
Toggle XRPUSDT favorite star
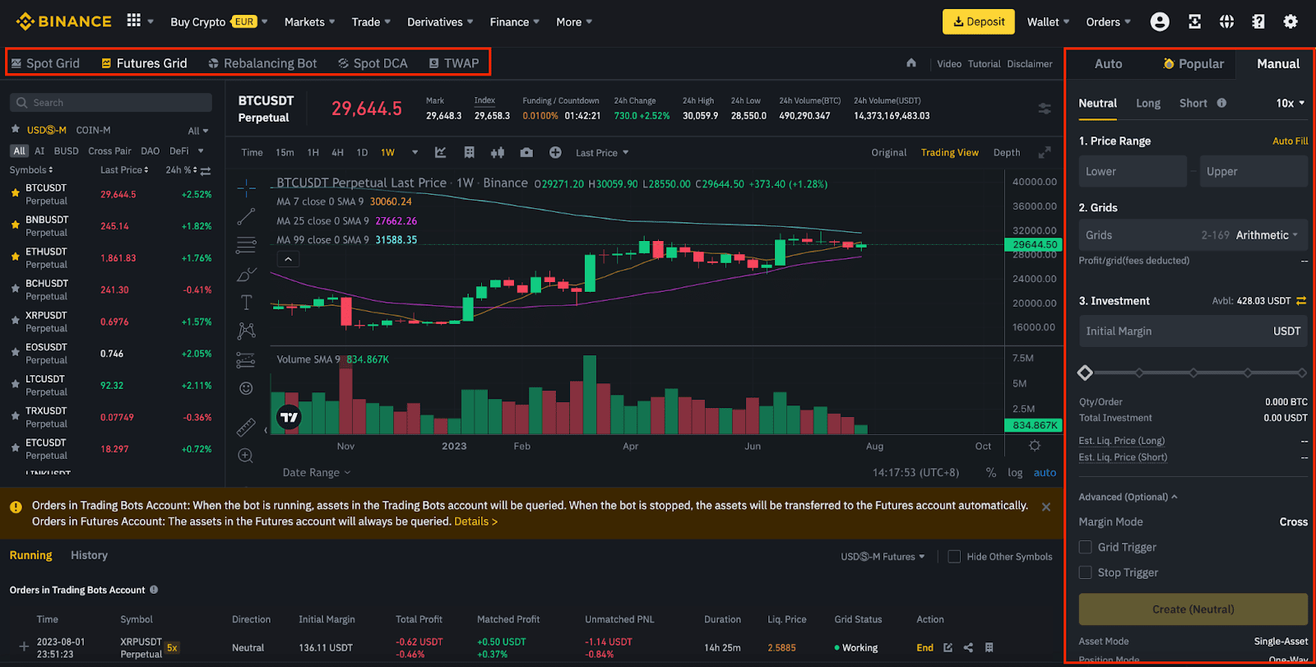click(x=15, y=321)
